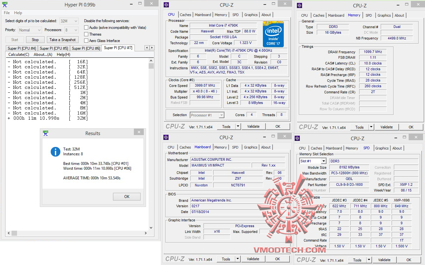Click the blue info icon in Results dialog
425x265 pixels.
pos(56,152)
